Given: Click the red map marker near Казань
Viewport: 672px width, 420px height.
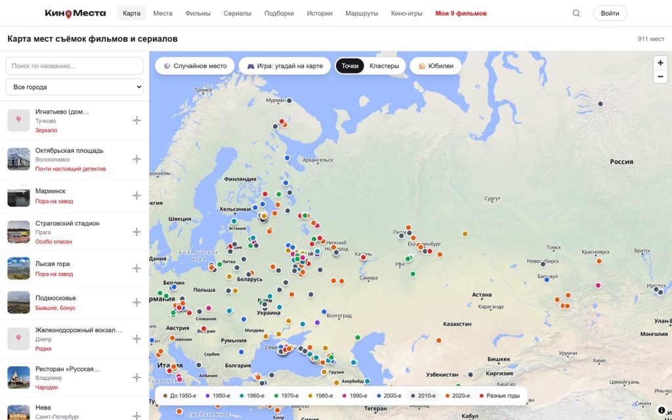Looking at the screenshot, I should (364, 257).
